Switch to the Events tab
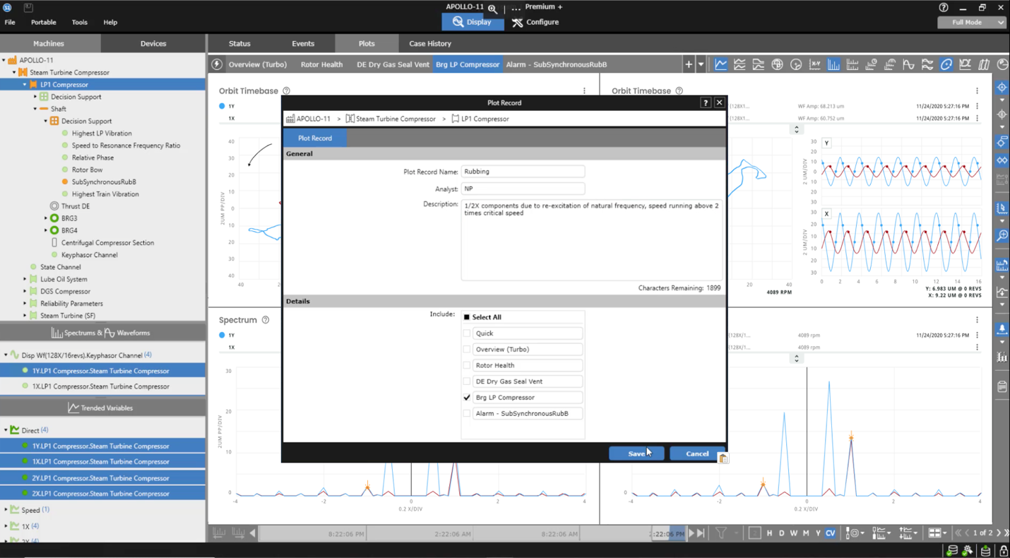 [303, 44]
